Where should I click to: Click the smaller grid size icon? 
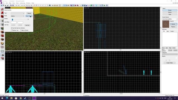point(6,6)
